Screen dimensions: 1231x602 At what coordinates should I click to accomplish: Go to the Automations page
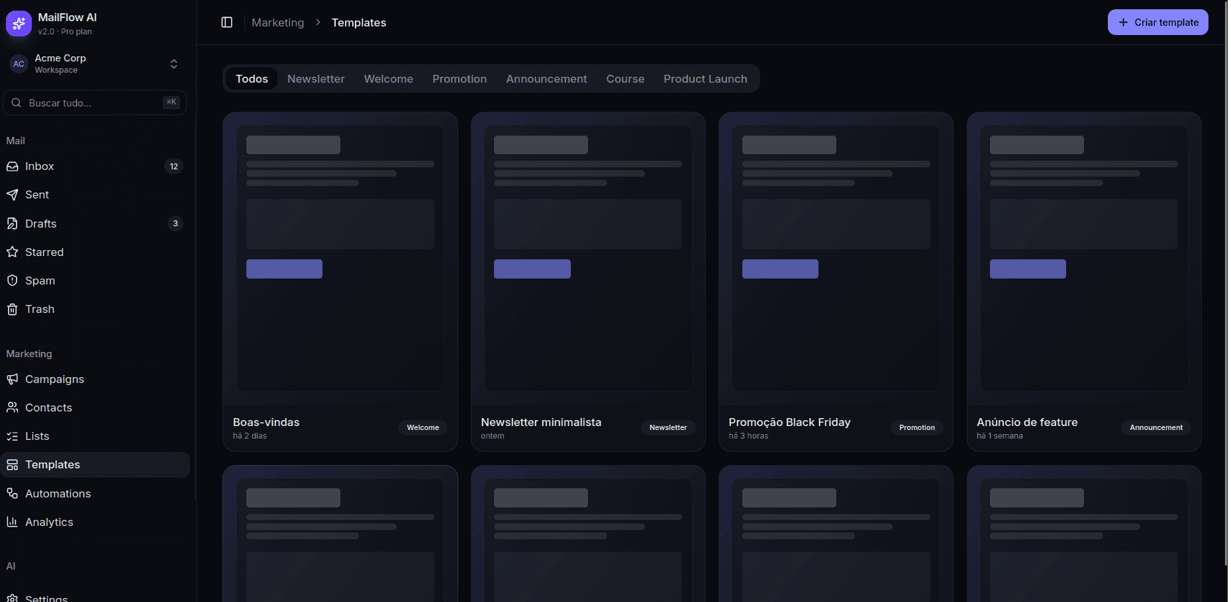pos(95,494)
